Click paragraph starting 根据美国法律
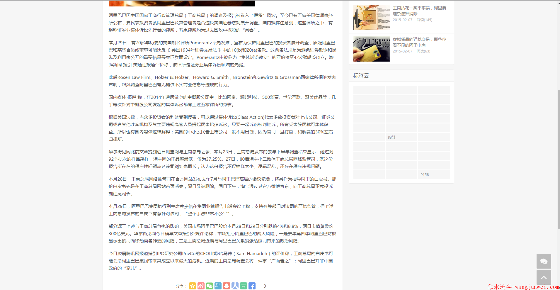560x290 pixels. click(222, 128)
